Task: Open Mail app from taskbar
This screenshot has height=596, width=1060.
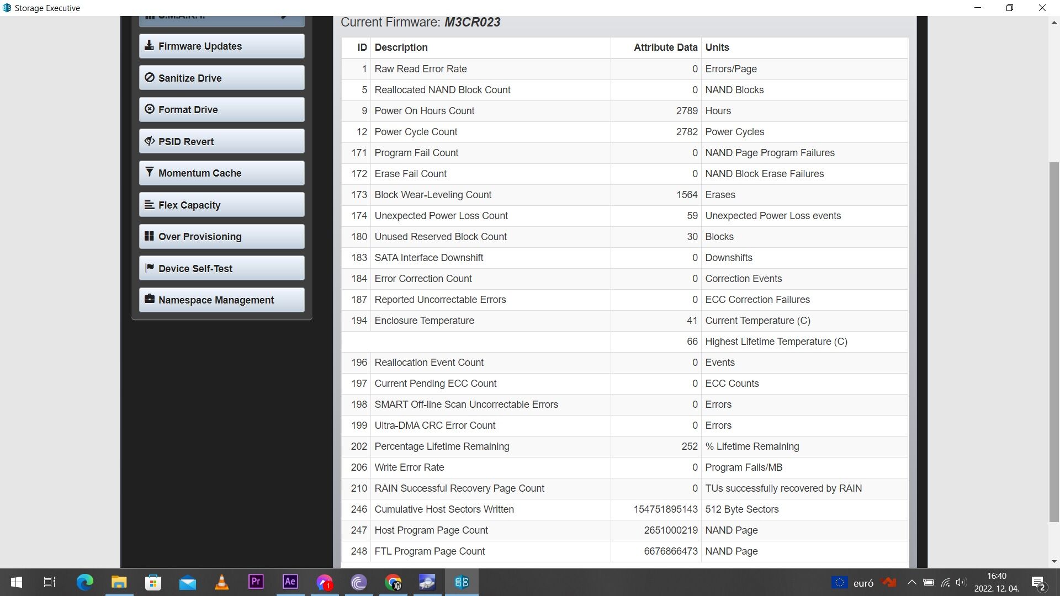Action: click(187, 582)
